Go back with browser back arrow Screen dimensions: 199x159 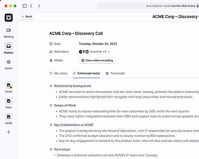coord(31,6)
